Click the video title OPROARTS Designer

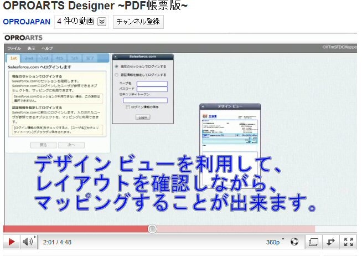[95, 6]
